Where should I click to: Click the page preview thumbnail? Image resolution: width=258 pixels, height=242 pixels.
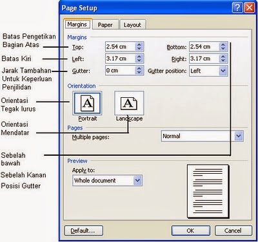point(208,191)
